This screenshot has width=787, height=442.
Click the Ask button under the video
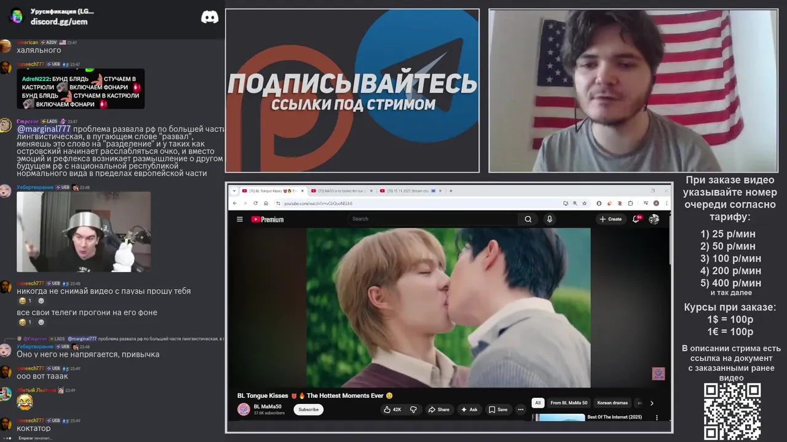tap(469, 409)
